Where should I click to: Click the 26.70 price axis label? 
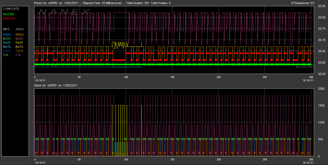click(x=322, y=40)
